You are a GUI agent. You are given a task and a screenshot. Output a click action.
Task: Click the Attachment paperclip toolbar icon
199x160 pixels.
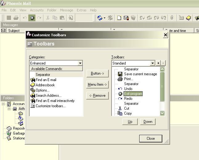tap(172, 18)
